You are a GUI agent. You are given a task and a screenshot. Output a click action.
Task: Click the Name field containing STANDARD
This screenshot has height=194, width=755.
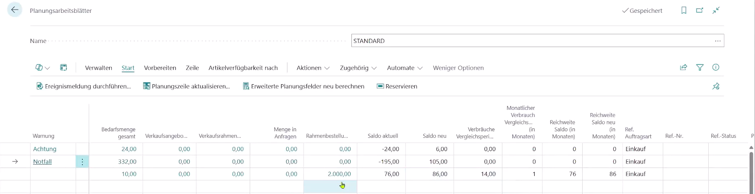(x=538, y=41)
